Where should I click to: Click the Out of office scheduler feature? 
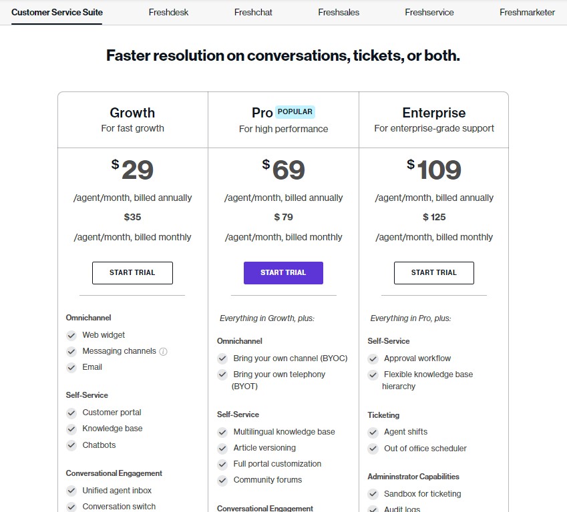tap(425, 449)
